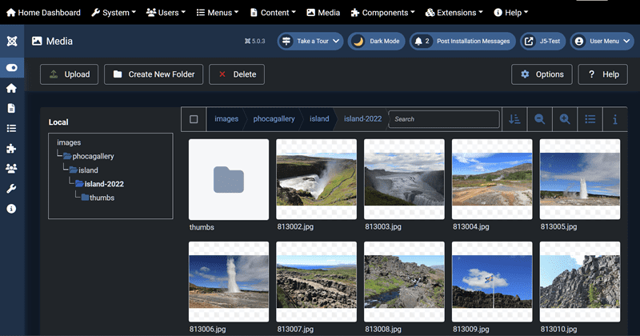The image size is (640, 336).
Task: Check the select-all checkbox in media toolbar
Action: [x=194, y=119]
